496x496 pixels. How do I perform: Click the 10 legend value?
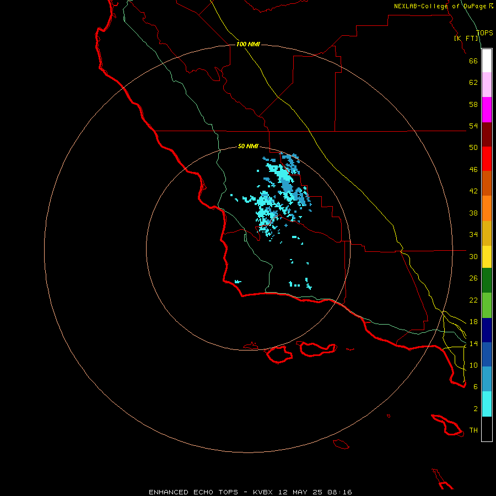473,365
